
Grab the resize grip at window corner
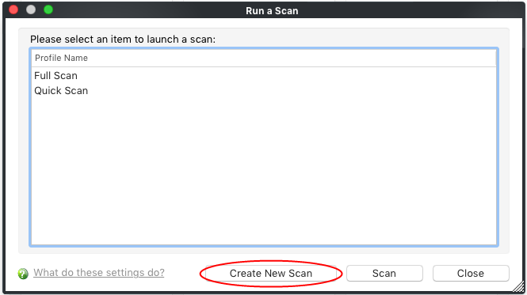point(519,286)
